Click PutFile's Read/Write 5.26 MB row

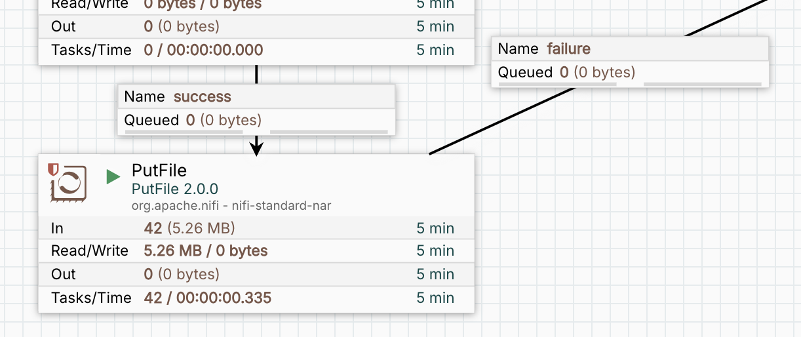pyautogui.click(x=256, y=250)
